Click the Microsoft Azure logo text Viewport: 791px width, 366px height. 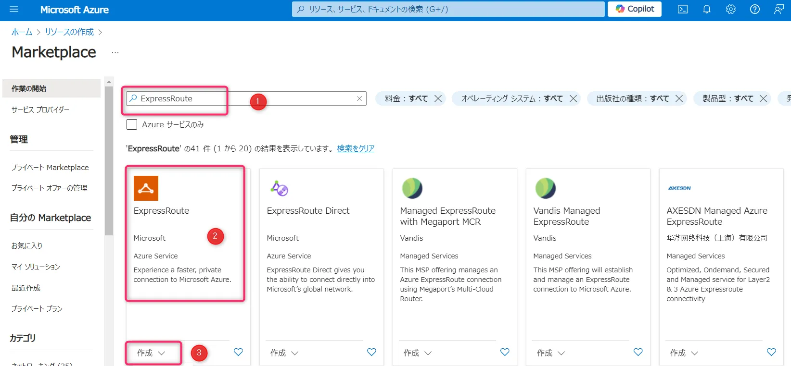(74, 10)
